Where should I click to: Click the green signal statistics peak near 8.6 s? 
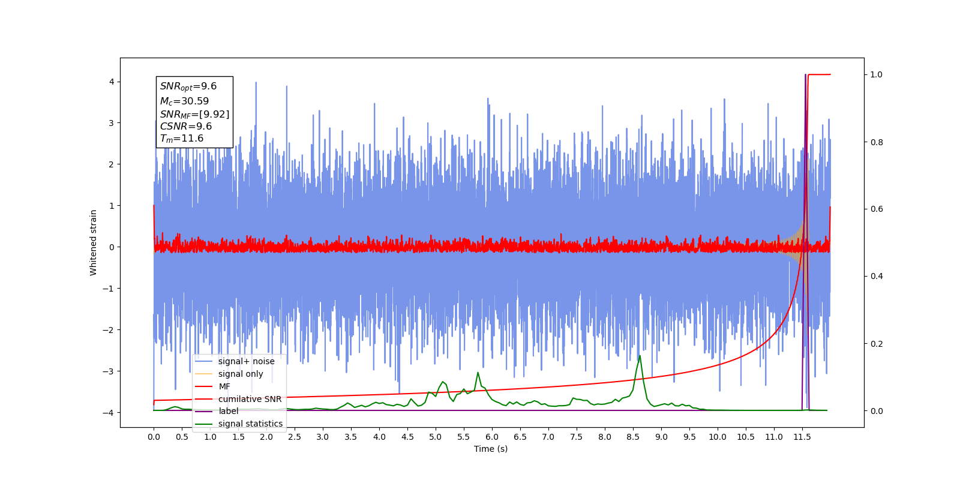coord(640,356)
